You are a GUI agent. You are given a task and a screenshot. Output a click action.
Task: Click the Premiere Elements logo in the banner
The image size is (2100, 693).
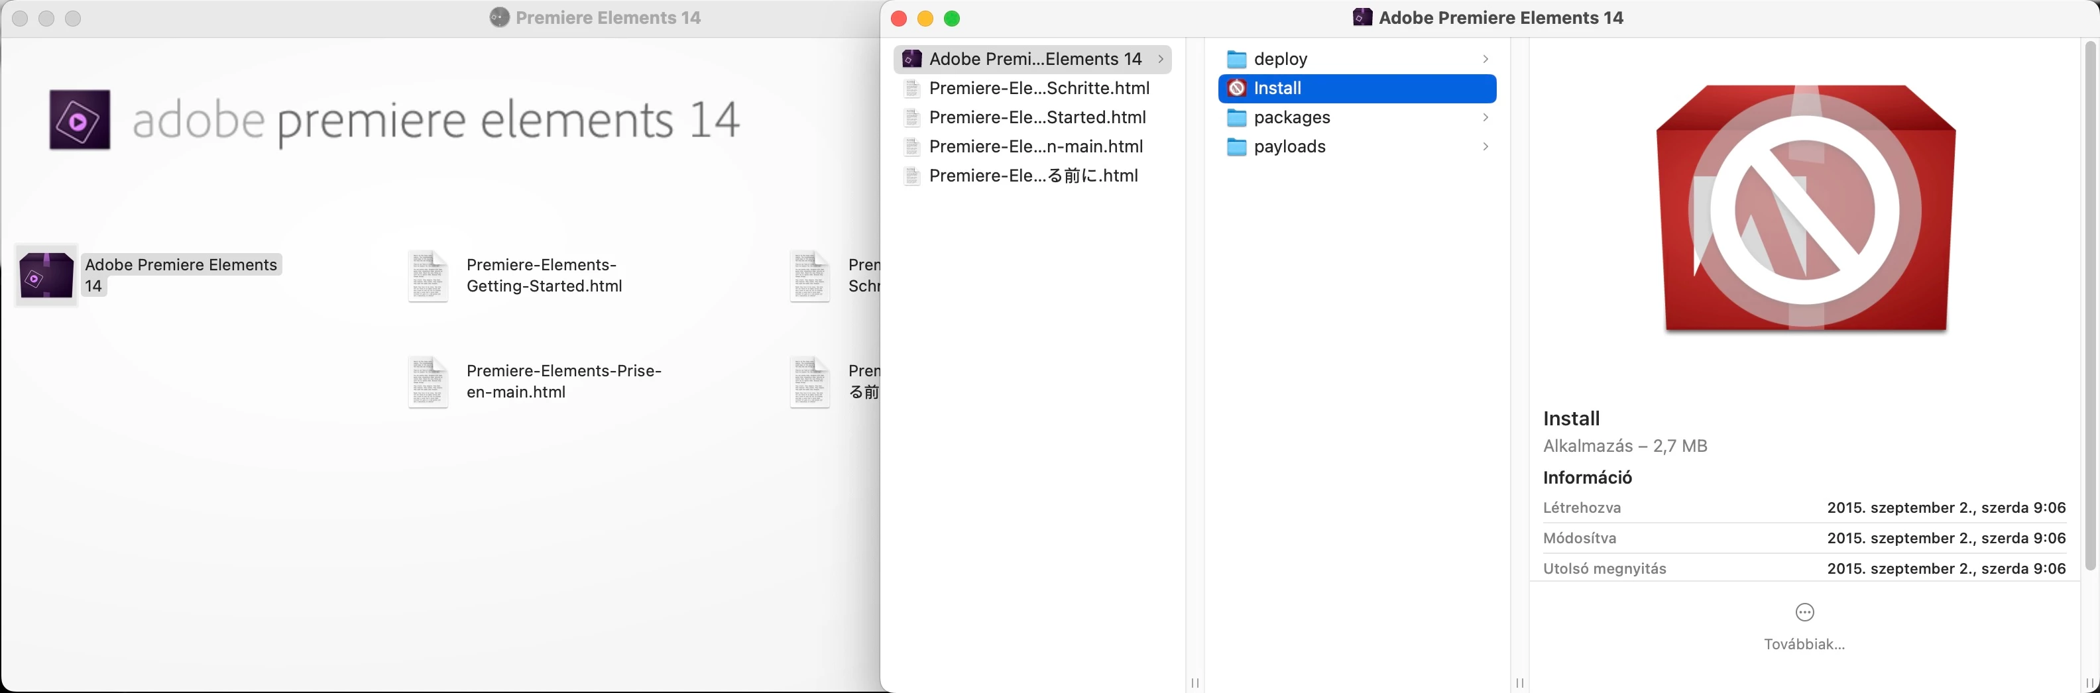[80, 120]
